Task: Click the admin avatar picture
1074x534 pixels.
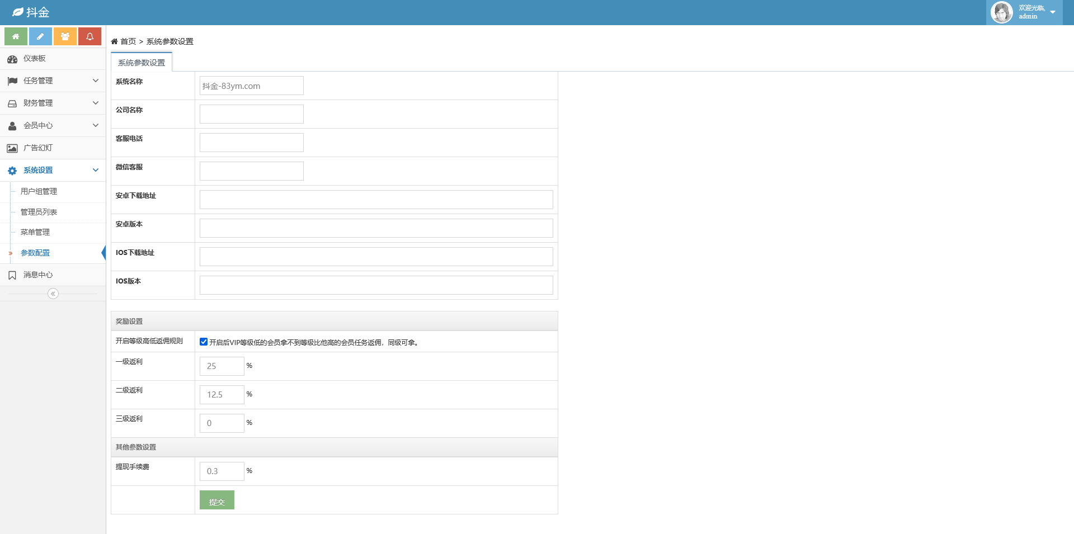Action: click(x=1001, y=12)
